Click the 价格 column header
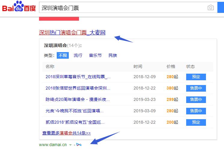224x150 pixels. tap(171, 66)
